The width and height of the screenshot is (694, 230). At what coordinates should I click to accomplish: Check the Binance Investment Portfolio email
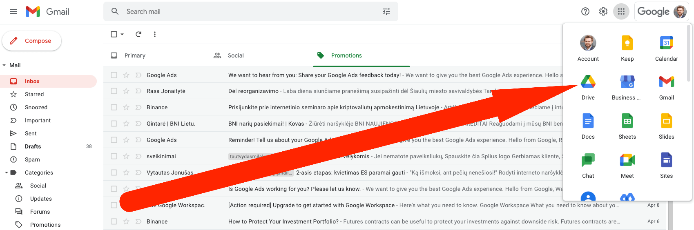(x=114, y=221)
